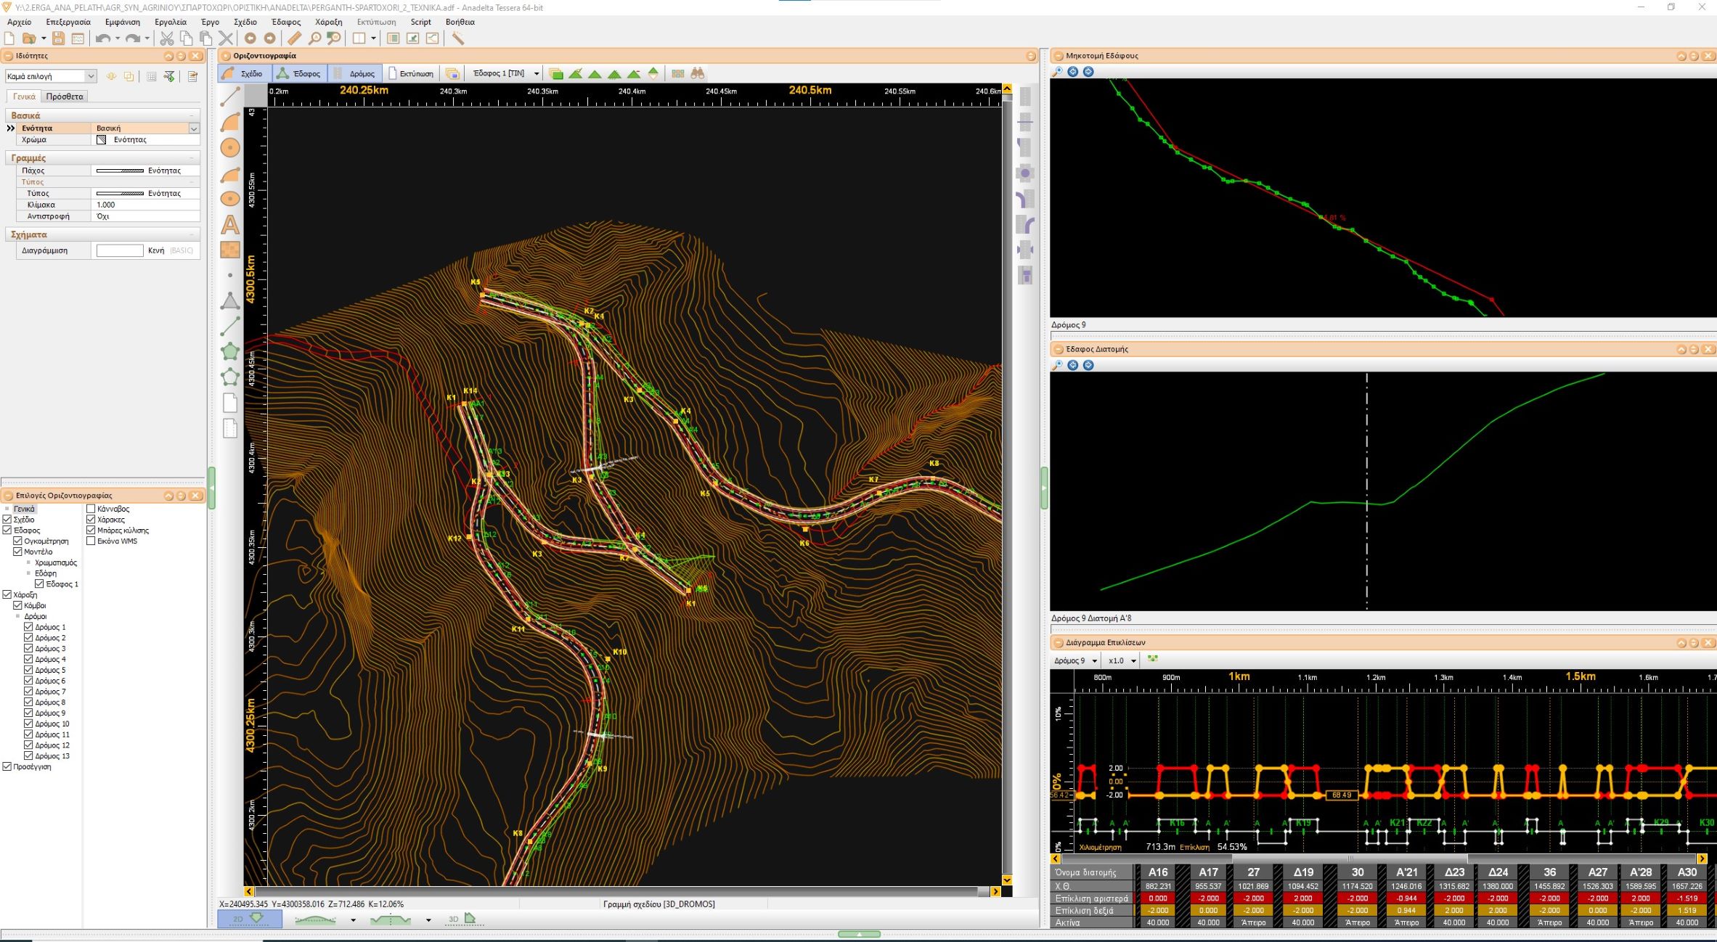This screenshot has height=942, width=1717.
Task: Toggle the Ογκομέτρηση checkbox
Action: (17, 541)
